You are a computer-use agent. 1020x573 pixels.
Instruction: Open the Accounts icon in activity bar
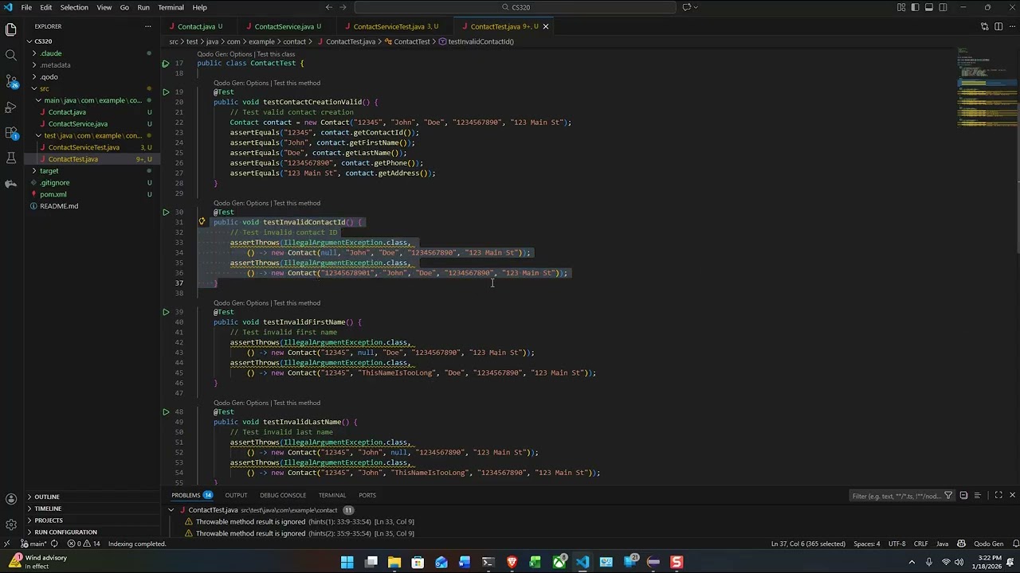point(11,499)
